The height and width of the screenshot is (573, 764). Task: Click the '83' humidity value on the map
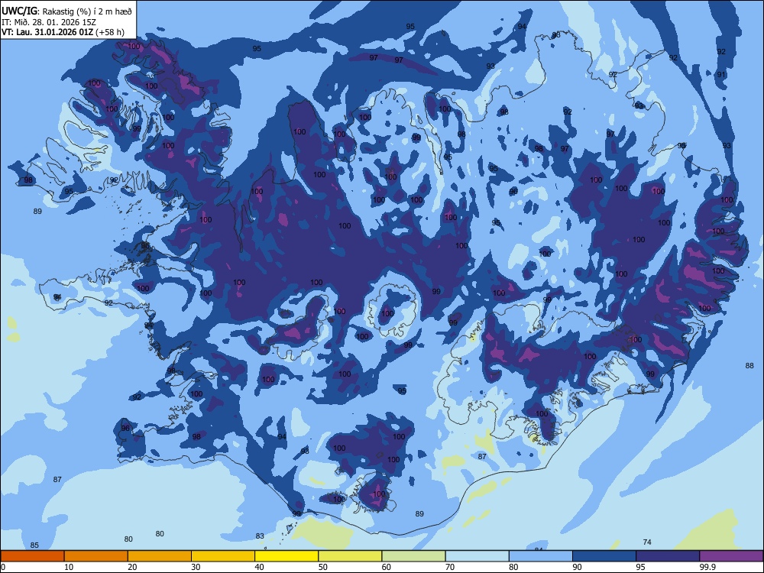click(260, 536)
